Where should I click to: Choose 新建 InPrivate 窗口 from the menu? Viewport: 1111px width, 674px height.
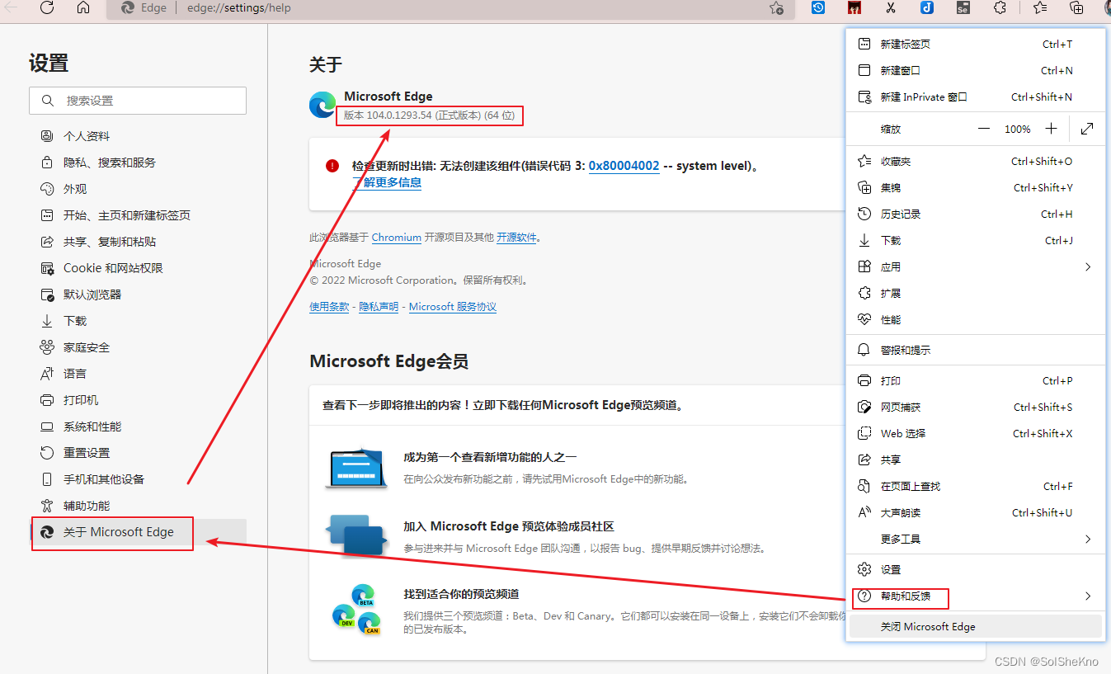[x=976, y=97]
